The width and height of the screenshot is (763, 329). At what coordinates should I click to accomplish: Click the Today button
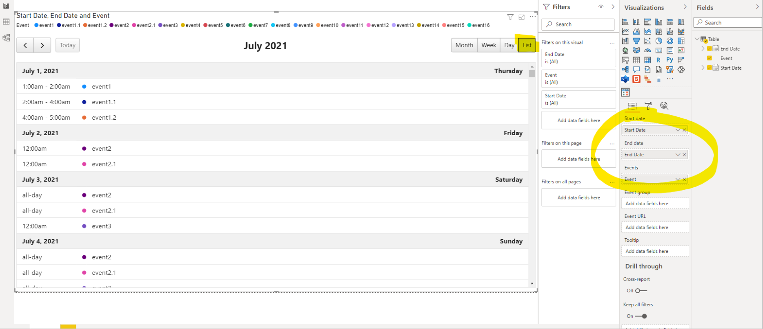point(68,45)
